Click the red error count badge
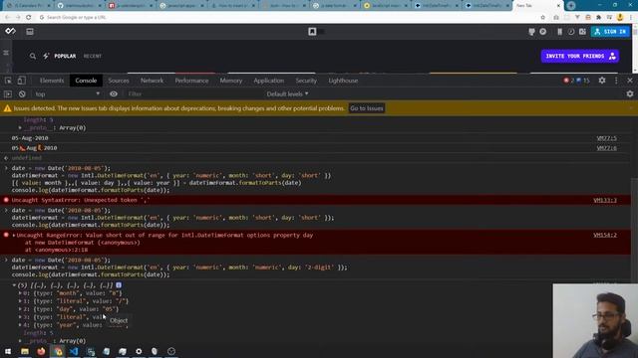Screen dimensions: 638x358 pos(568,81)
